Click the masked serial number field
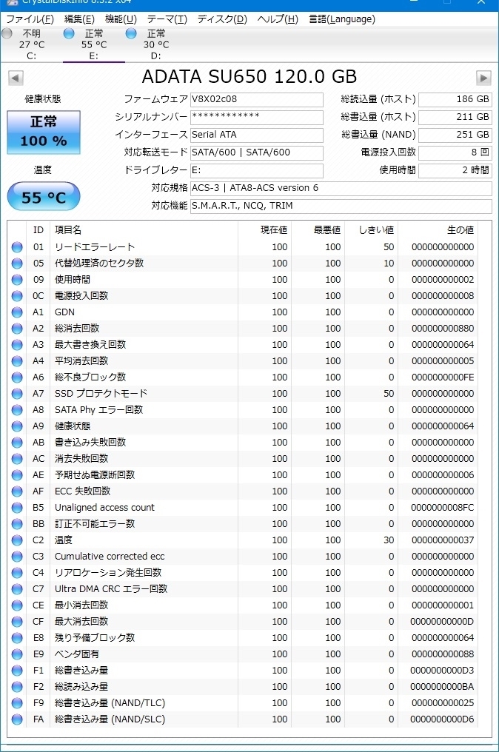Viewport: 499px width, 752px height. click(x=257, y=117)
